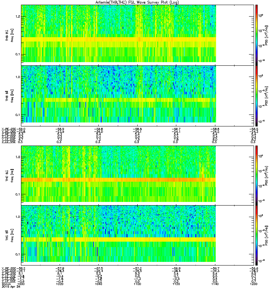Select the THC B-perpendicular spectrogram panel
271x289 pixels.
point(138,175)
